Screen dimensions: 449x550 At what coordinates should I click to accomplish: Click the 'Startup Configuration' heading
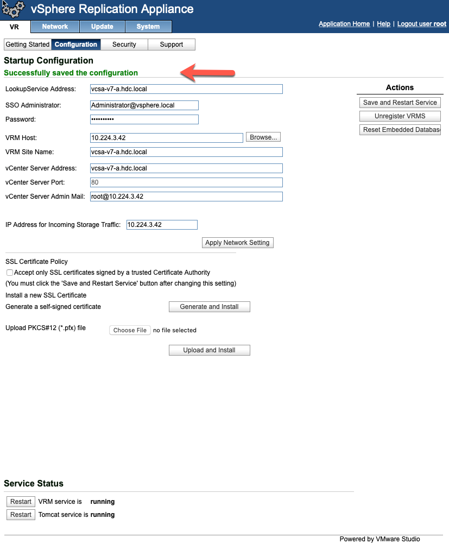(x=48, y=61)
